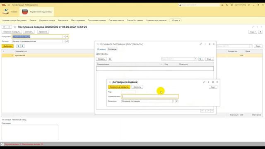Open Валюты in navigation bar
The height and width of the screenshot is (149, 265).
click(x=33, y=20)
